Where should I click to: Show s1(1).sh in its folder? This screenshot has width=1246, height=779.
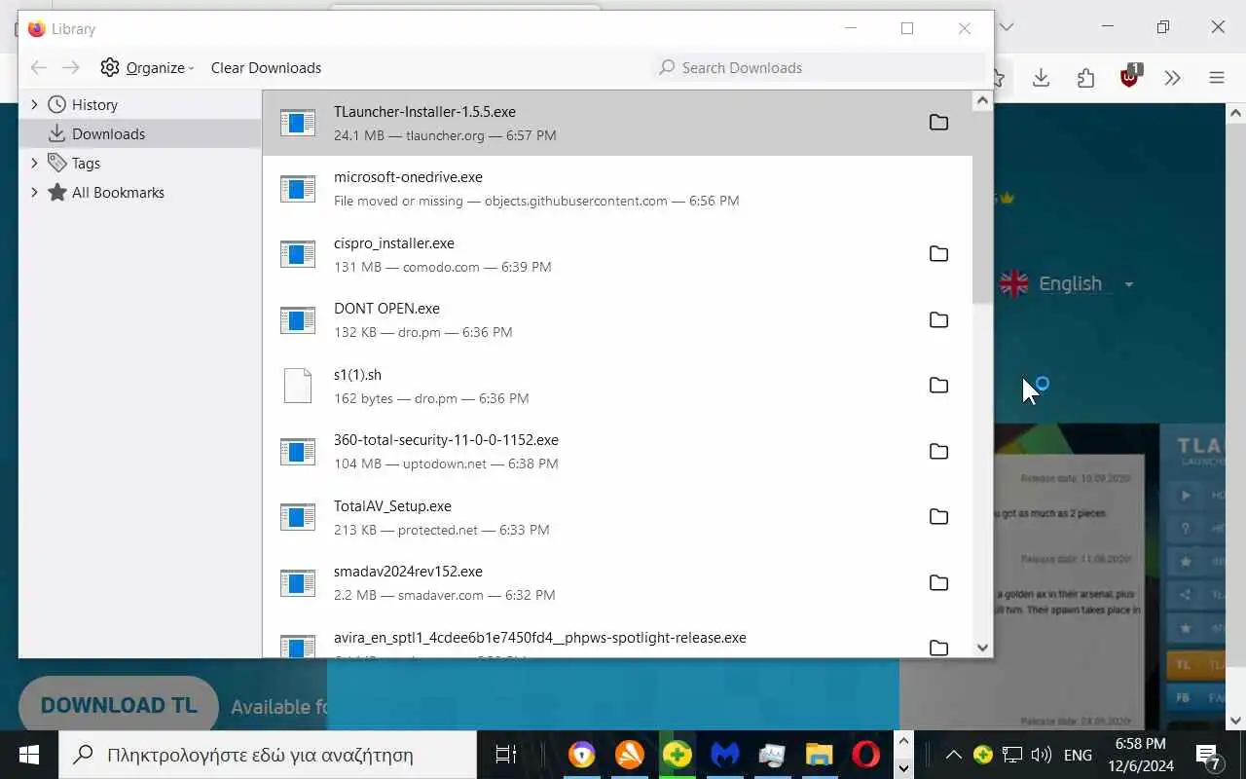(938, 386)
